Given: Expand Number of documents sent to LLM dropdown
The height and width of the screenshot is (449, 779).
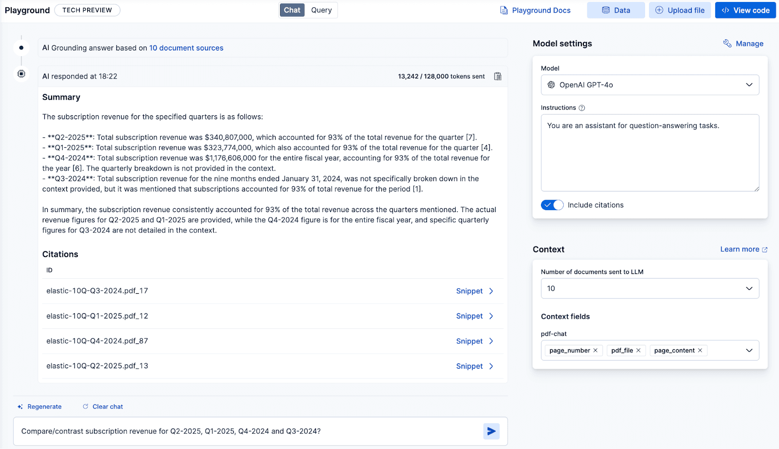Looking at the screenshot, I should (649, 288).
